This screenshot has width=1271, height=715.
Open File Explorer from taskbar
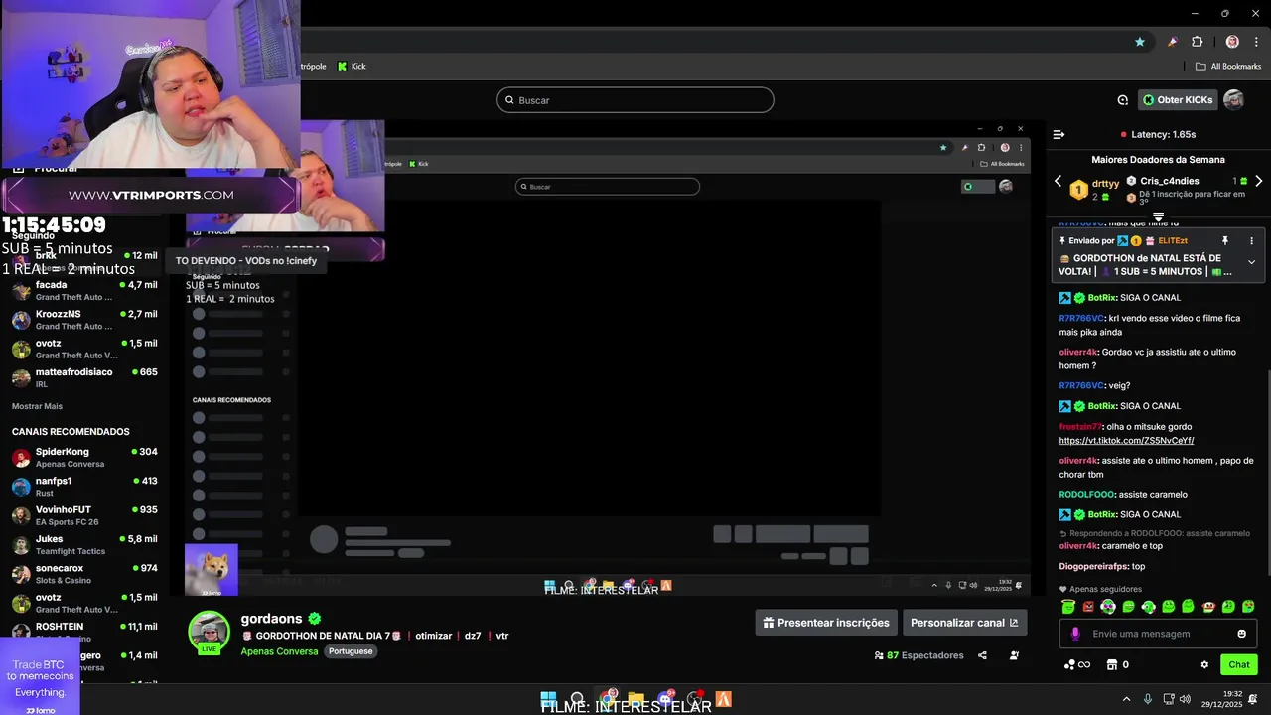pos(636,699)
